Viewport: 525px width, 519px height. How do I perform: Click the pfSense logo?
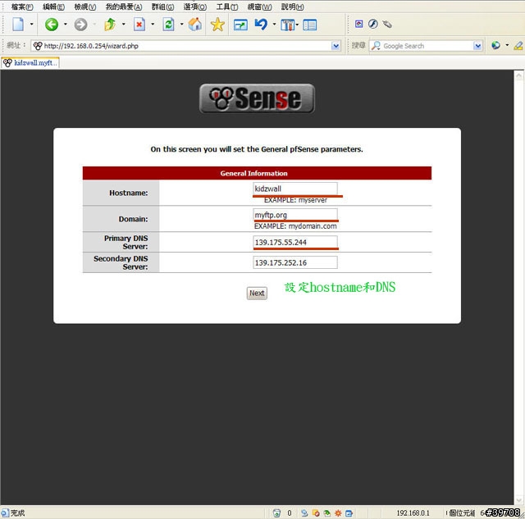tap(257, 98)
